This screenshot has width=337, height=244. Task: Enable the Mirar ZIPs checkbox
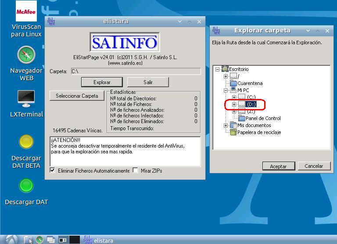(135, 170)
